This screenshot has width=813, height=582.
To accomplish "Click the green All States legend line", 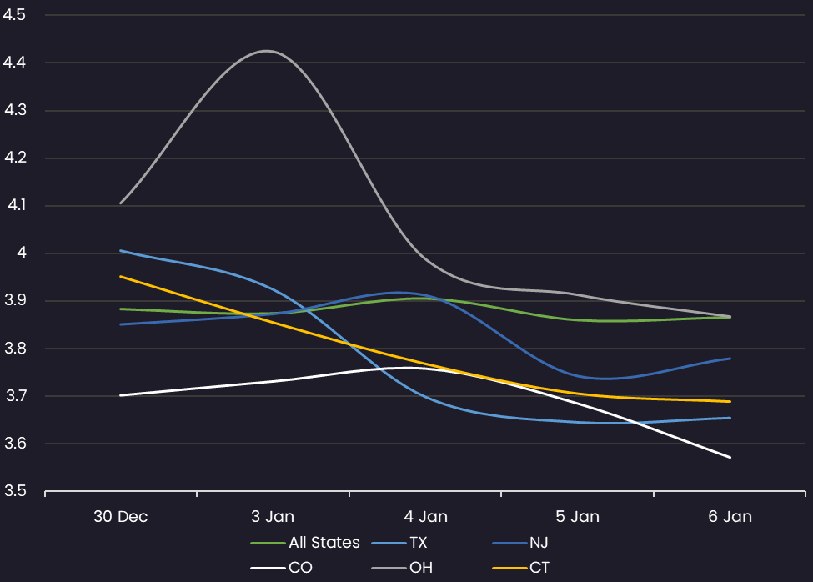I will pos(268,543).
